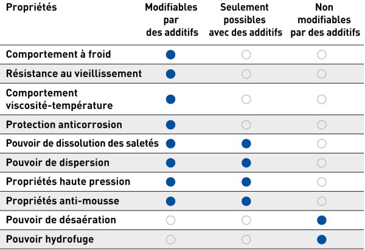365x250 pixels.
Task: Click empty 'Seulement possibles' circle in Comportement à froid row
Action: coord(246,55)
